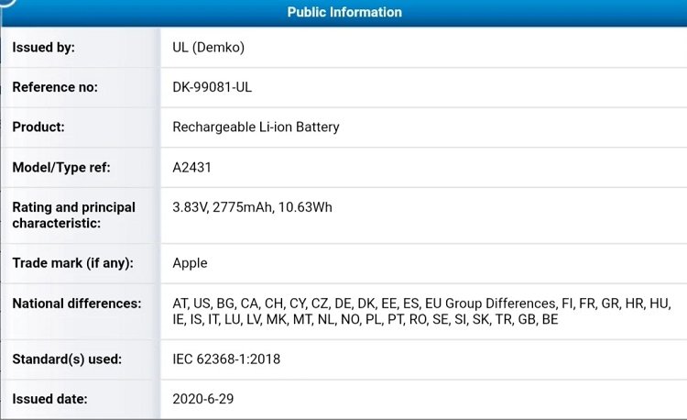Click the IEC 62368-1:2018 standard
Image resolution: width=687 pixels, height=420 pixels.
226,359
